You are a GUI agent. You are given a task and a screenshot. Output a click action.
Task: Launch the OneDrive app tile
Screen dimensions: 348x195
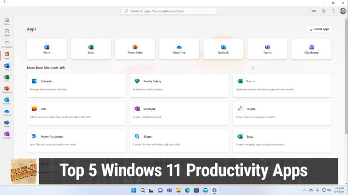[x=179, y=49]
